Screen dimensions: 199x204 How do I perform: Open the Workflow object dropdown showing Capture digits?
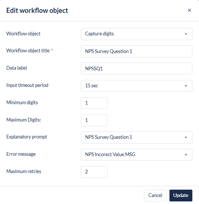(137, 34)
